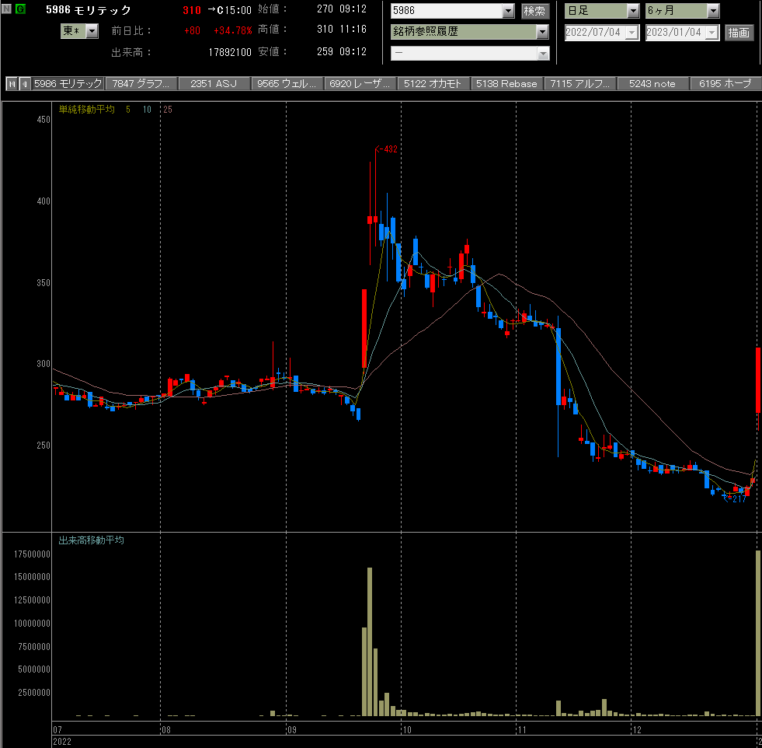Screen dimensions: 762x748
Task: Click the 5-day moving average label
Action: tap(128, 110)
